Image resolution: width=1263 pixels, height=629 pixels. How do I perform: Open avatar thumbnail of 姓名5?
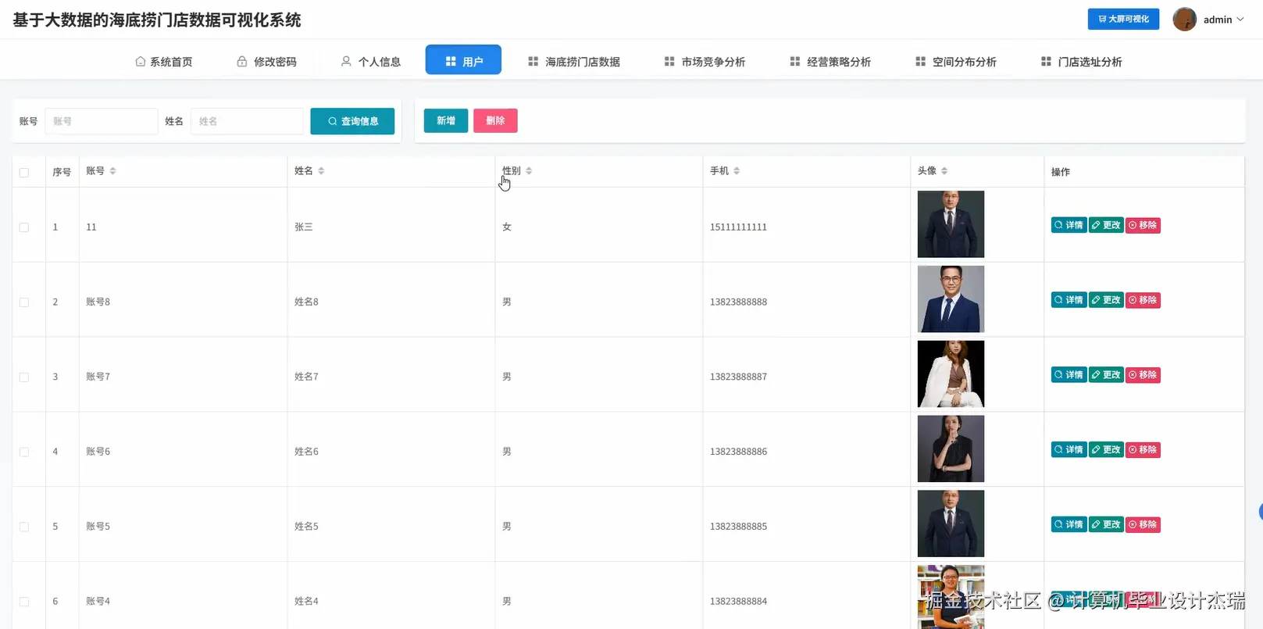point(951,524)
